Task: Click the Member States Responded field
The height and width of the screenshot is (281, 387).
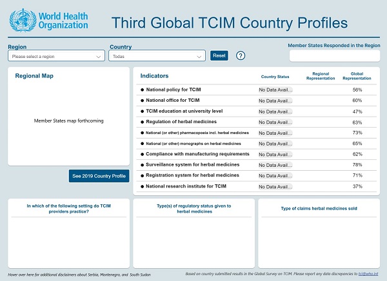Action: click(334, 56)
